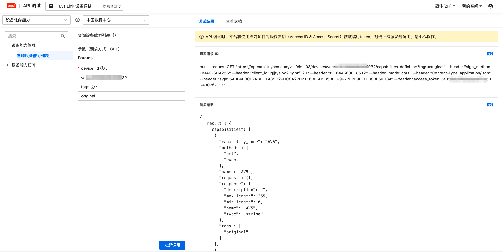The width and height of the screenshot is (503, 252).
Task: Copy the 响应结果 via 复制
Action: pyautogui.click(x=490, y=105)
